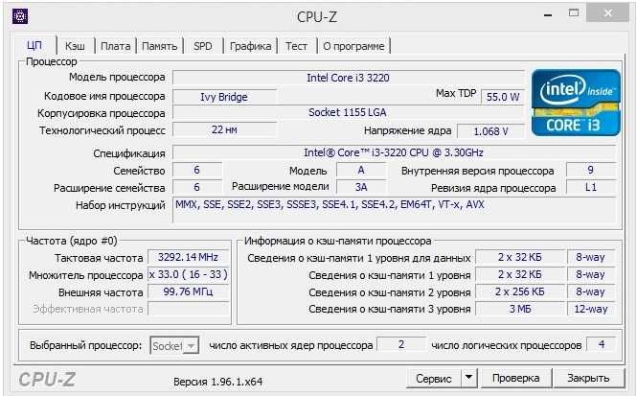637x396 pixels.
Task: Click the active cores count value 2
Action: 401,344
